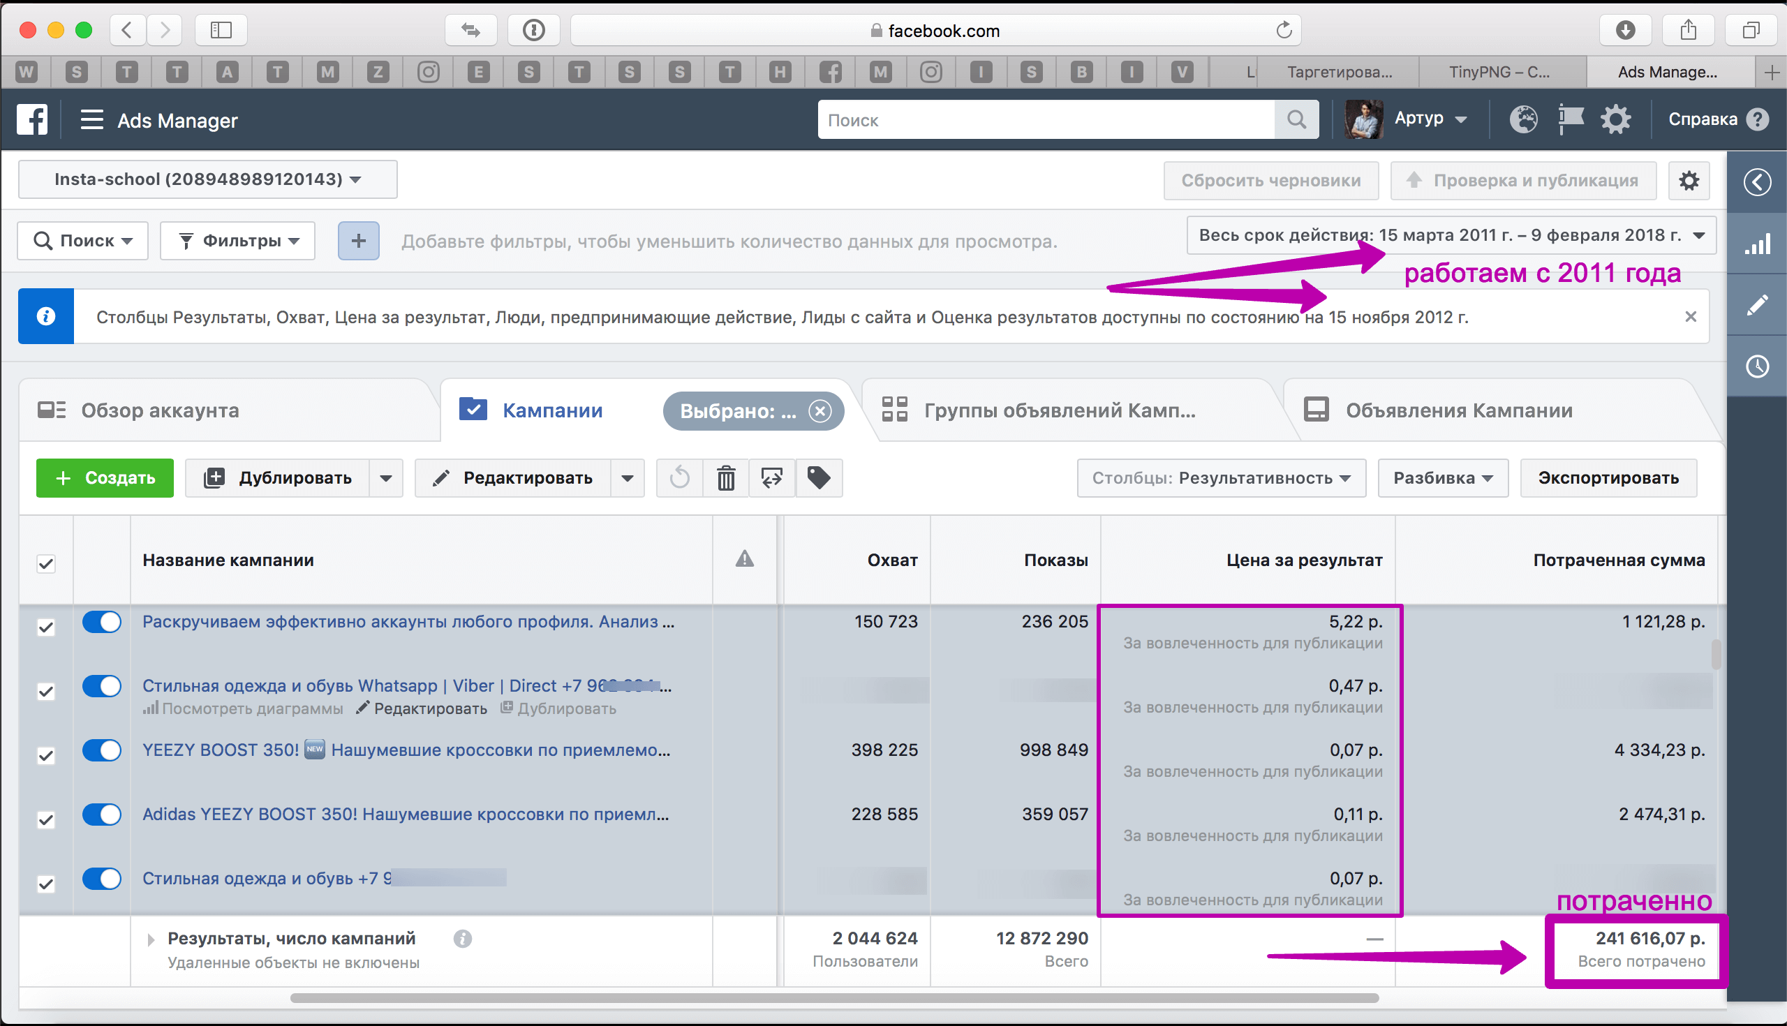Click the plus add-filter button
Viewport: 1787px width, 1026px height.
coord(359,241)
